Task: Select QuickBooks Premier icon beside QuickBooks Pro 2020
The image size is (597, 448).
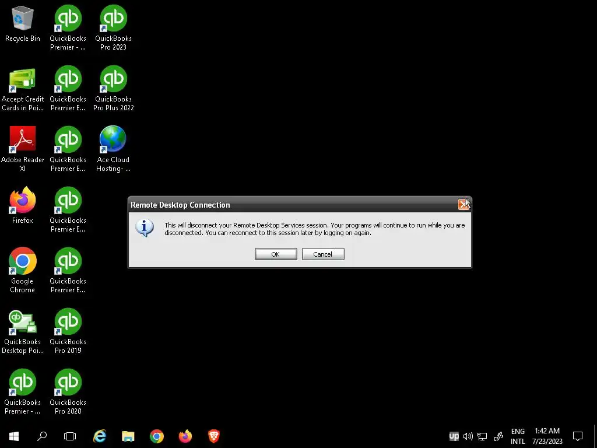Action: click(x=23, y=391)
